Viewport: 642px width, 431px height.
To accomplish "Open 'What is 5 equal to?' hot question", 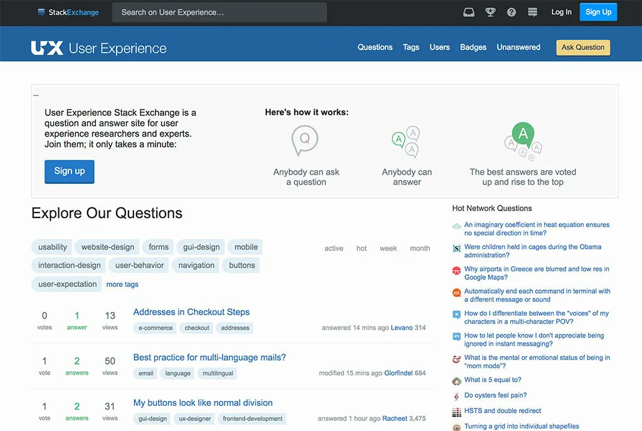I will point(493,380).
